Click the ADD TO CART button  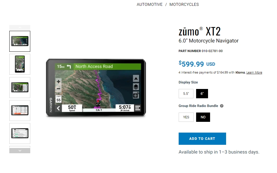click(x=202, y=139)
